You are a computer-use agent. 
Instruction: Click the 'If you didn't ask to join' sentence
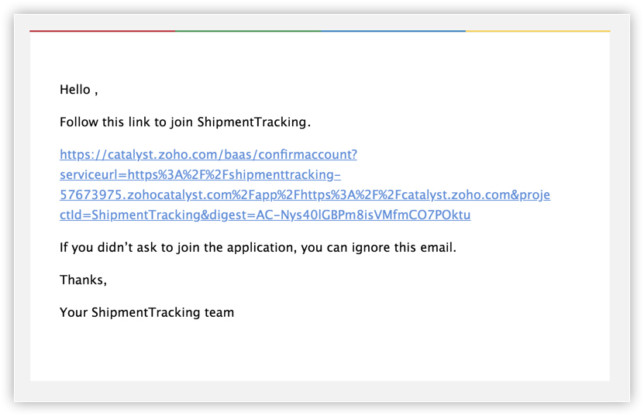click(258, 248)
